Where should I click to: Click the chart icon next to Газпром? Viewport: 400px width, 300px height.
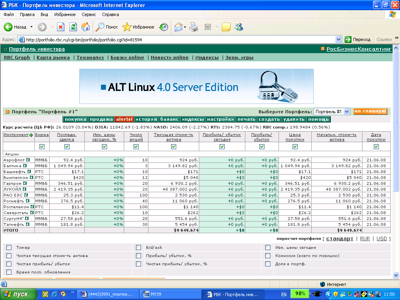[24, 183]
